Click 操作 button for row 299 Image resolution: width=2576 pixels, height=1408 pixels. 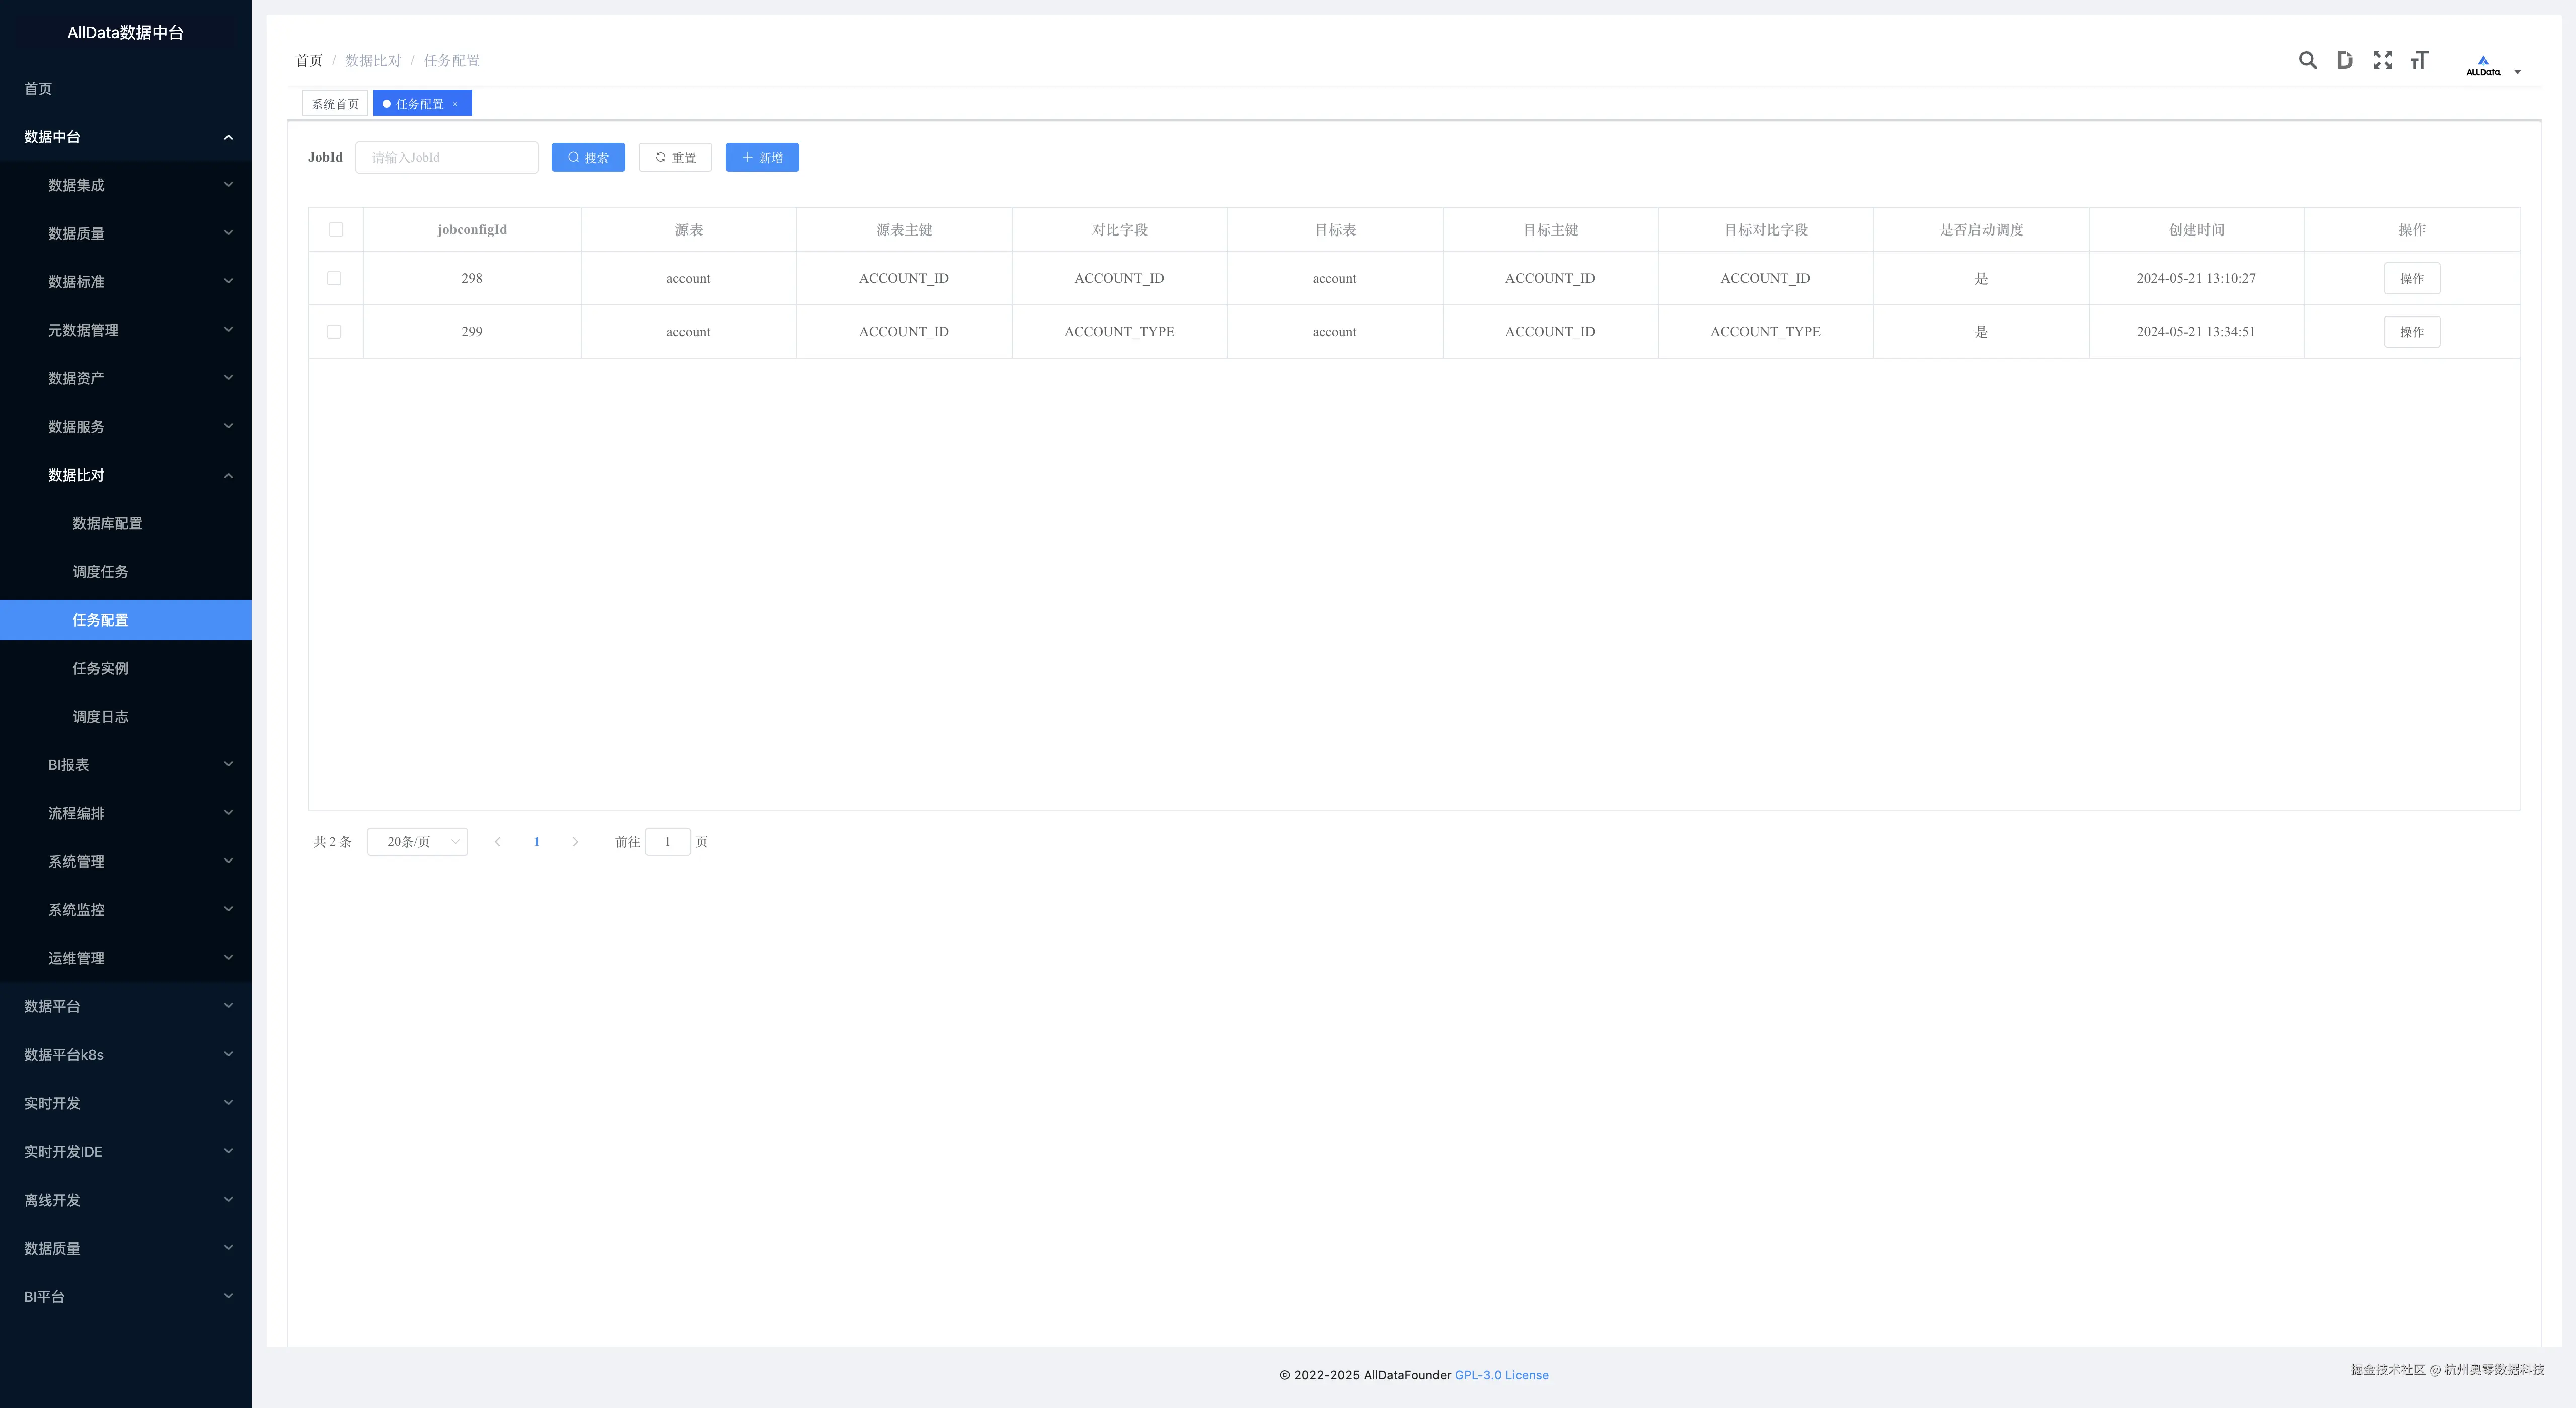(x=2411, y=332)
